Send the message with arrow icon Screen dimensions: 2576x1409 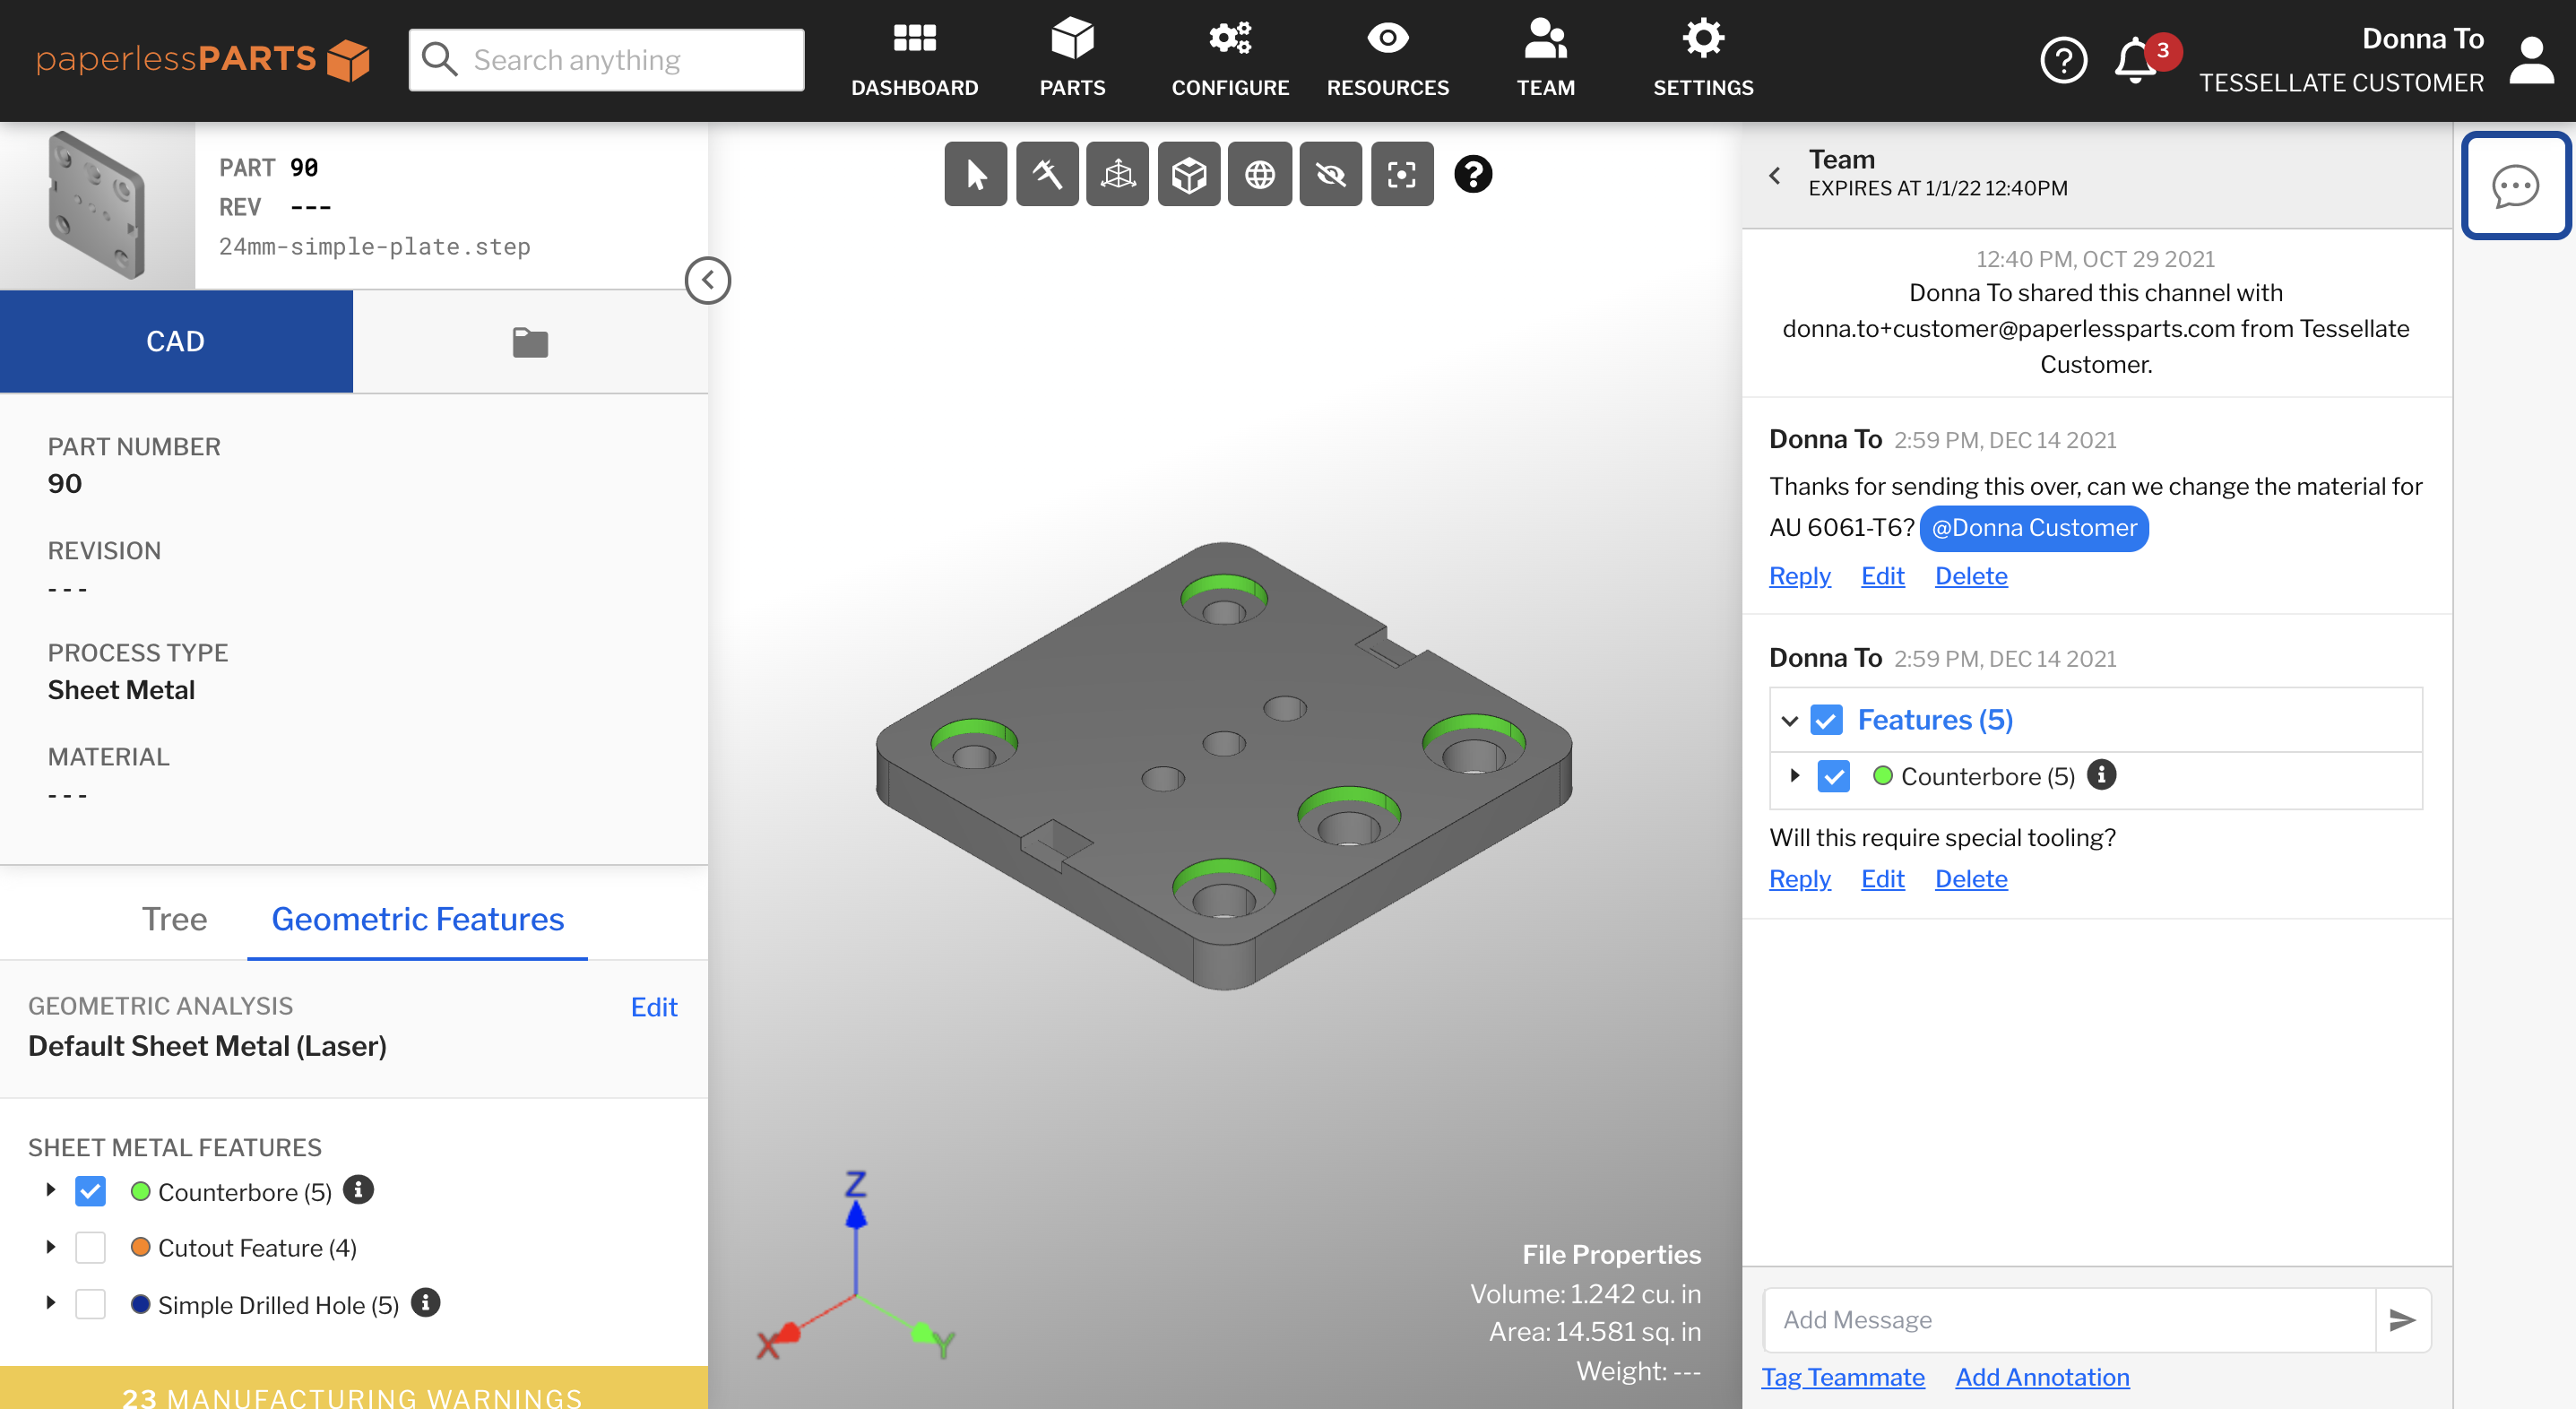pyautogui.click(x=2402, y=1320)
